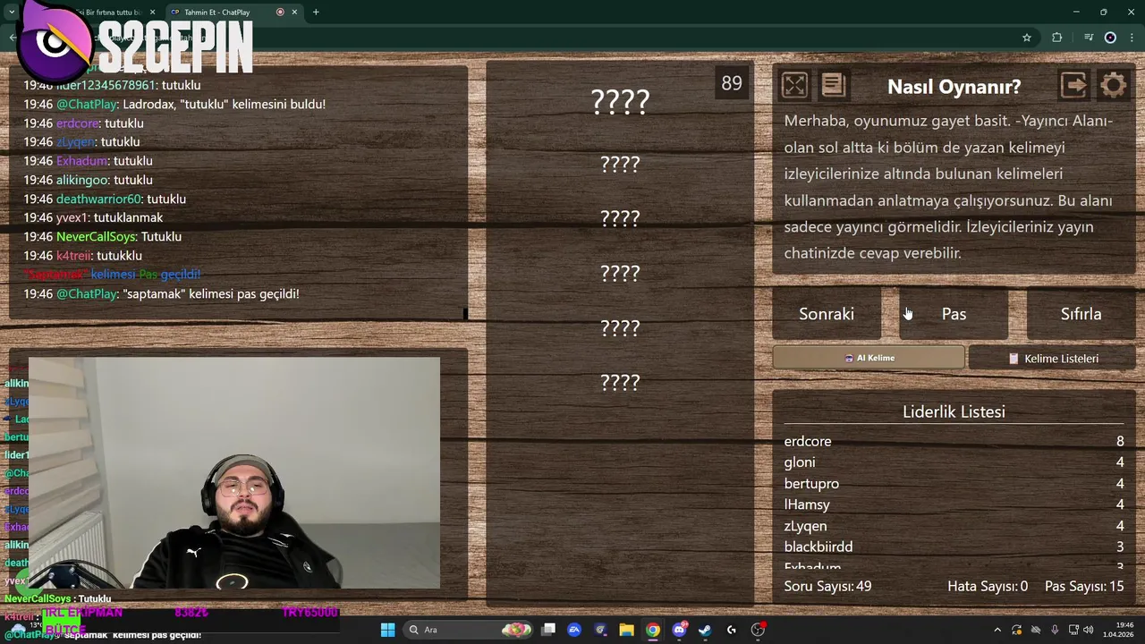Click the NeverCallSoys username in chat
The image size is (1145, 644).
point(97,236)
